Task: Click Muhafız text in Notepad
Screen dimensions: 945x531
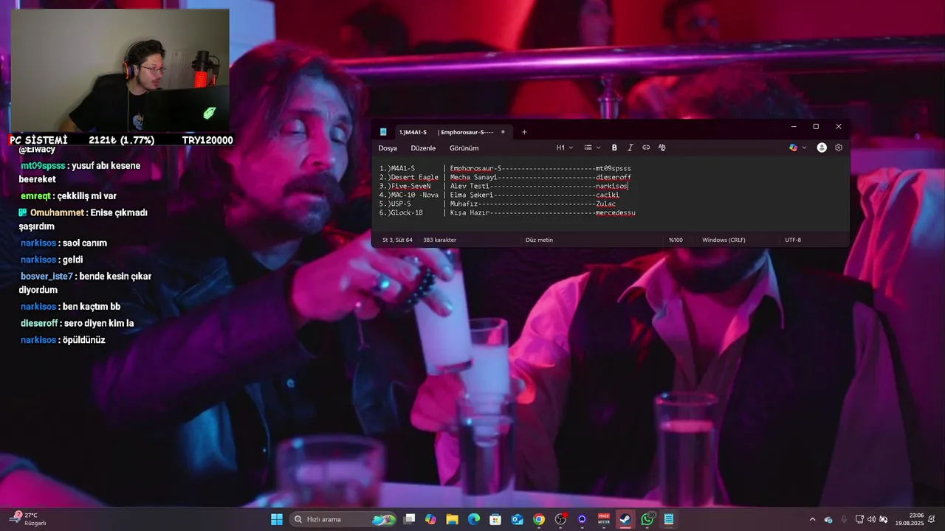Action: pos(464,204)
